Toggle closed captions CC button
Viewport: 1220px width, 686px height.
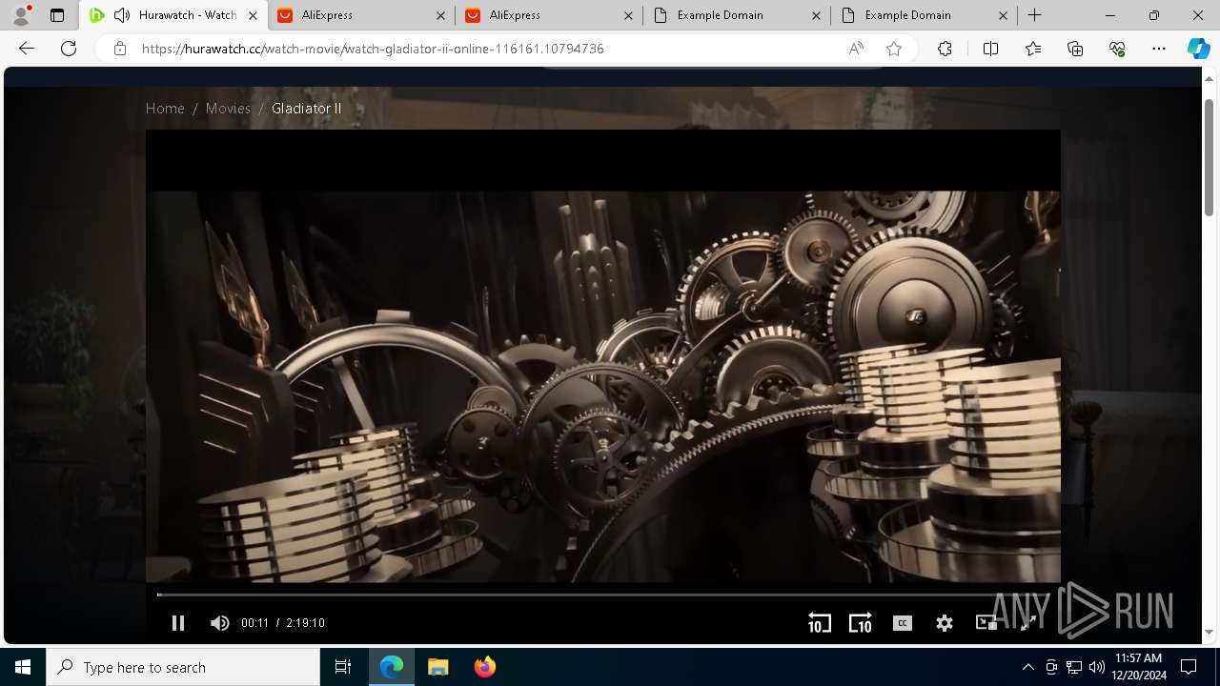902,623
